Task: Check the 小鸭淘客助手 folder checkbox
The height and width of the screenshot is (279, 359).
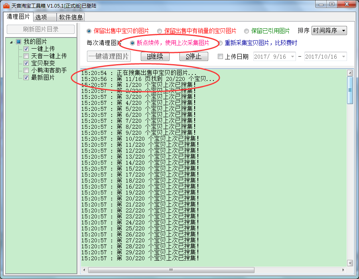Action: coord(26,71)
